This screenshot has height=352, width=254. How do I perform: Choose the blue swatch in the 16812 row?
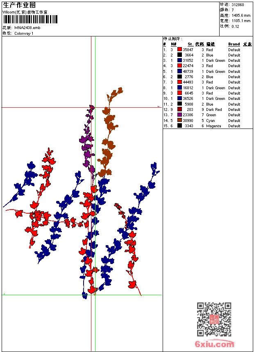(x=179, y=88)
